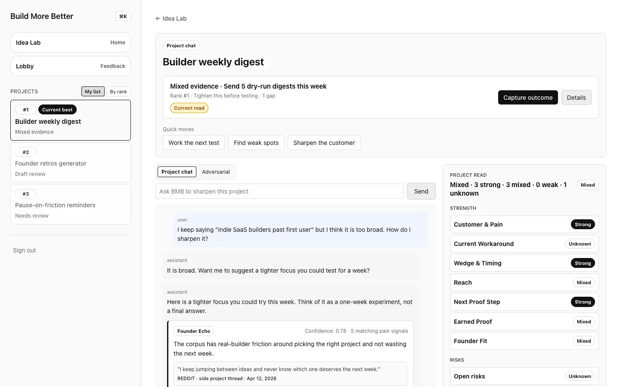Select the Builder weekly digest project card
Viewport: 620px width, 387px height.
pyautogui.click(x=71, y=120)
